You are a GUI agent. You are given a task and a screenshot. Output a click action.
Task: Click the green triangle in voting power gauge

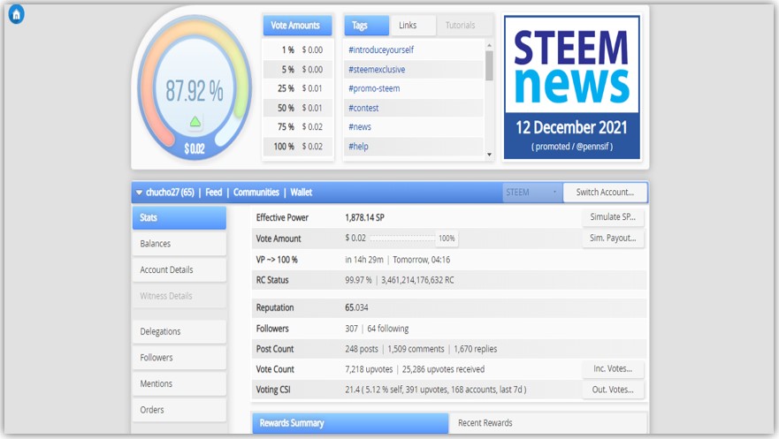pyautogui.click(x=195, y=121)
